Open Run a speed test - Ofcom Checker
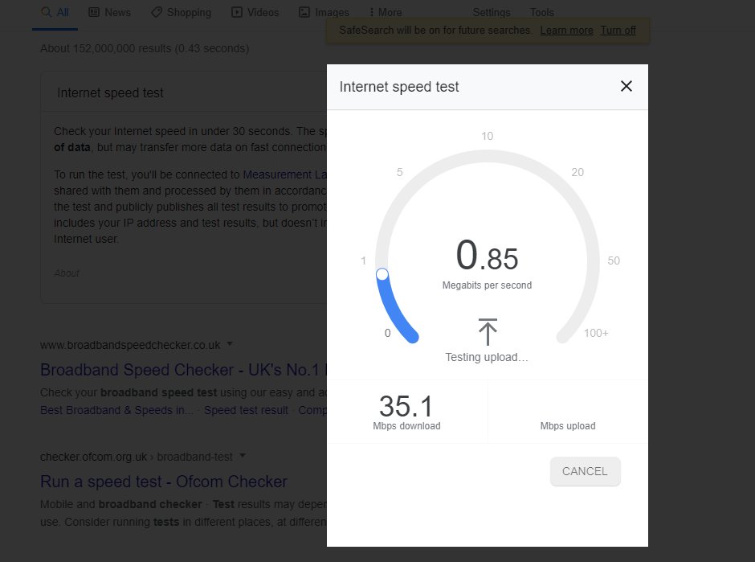755x562 pixels. pos(164,482)
